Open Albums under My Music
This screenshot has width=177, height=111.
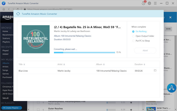pos(6,63)
